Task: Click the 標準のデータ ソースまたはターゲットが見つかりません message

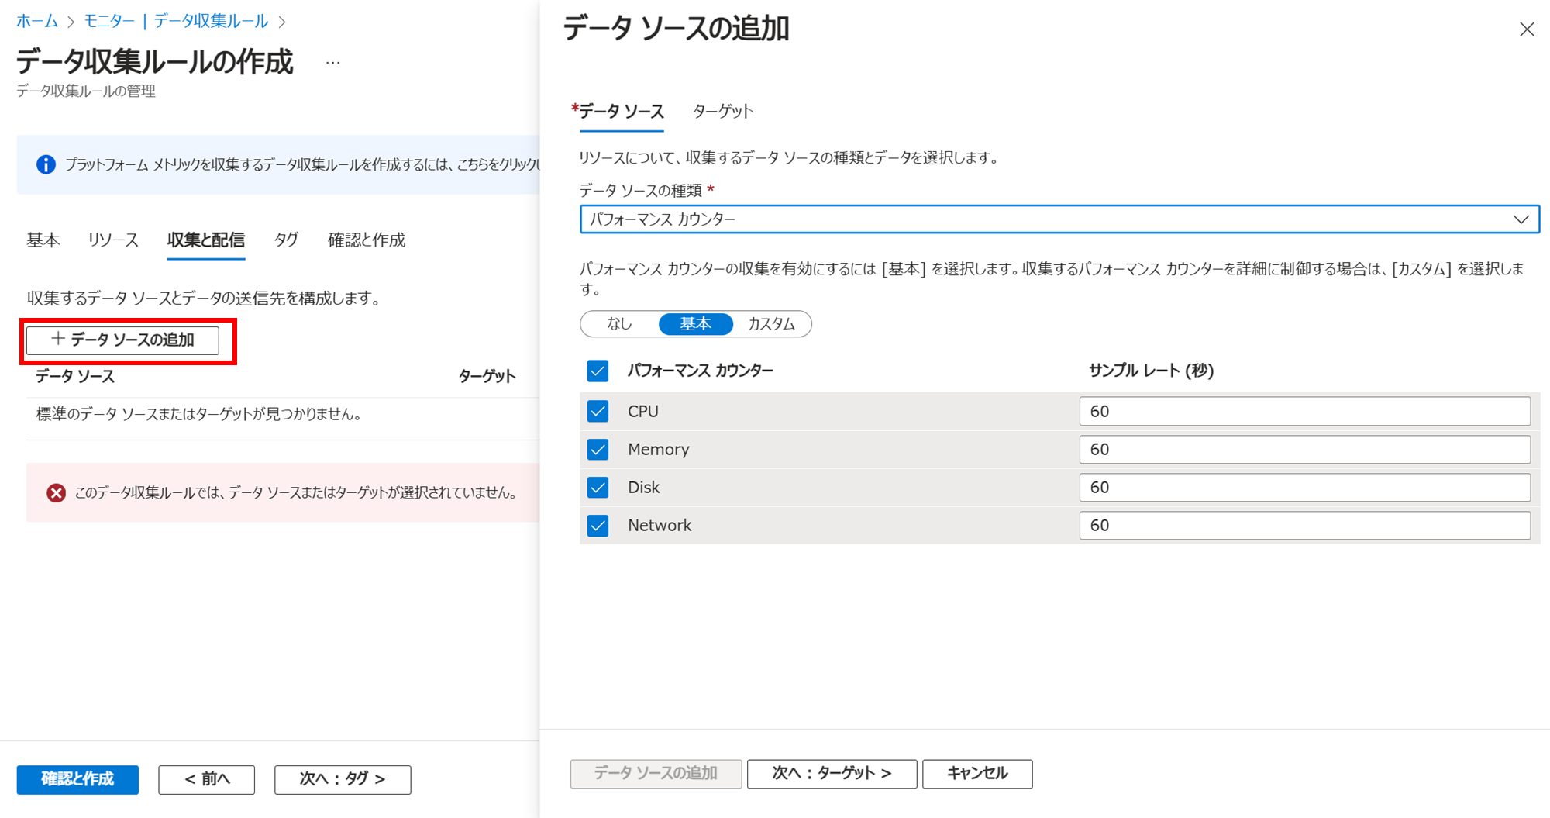Action: coord(199,414)
